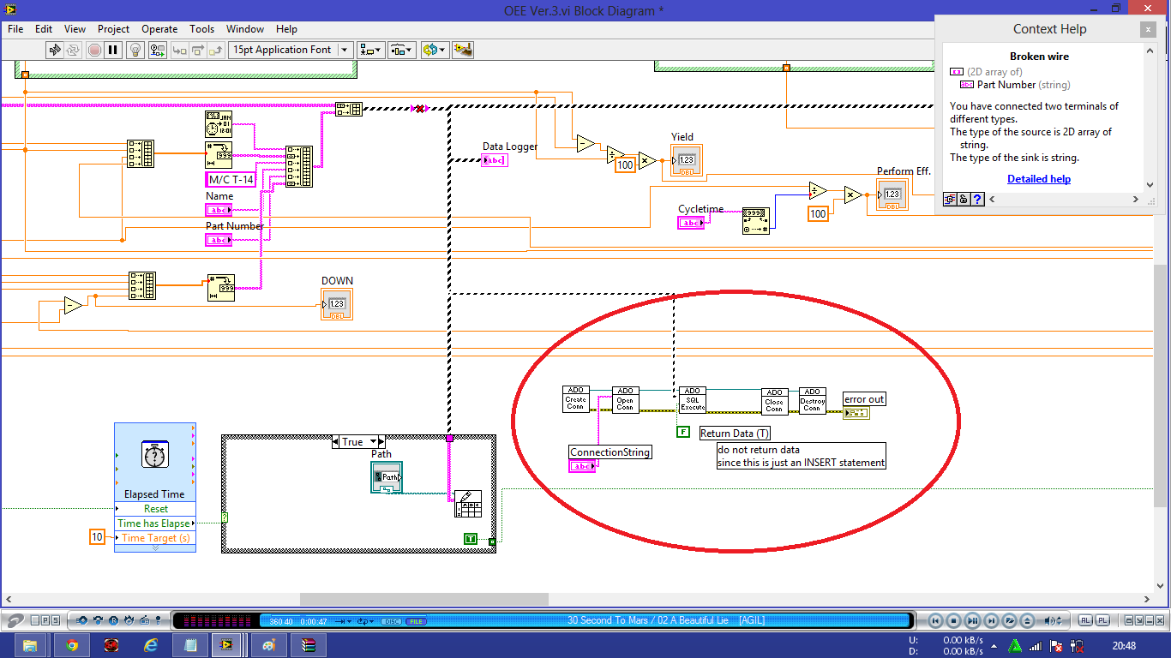Open 15pt Application Font dropdown
Viewport: 1171px width, 658px height.
point(291,50)
